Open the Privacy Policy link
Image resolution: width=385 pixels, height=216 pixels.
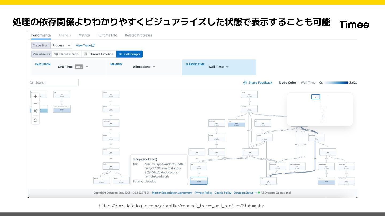click(203, 193)
